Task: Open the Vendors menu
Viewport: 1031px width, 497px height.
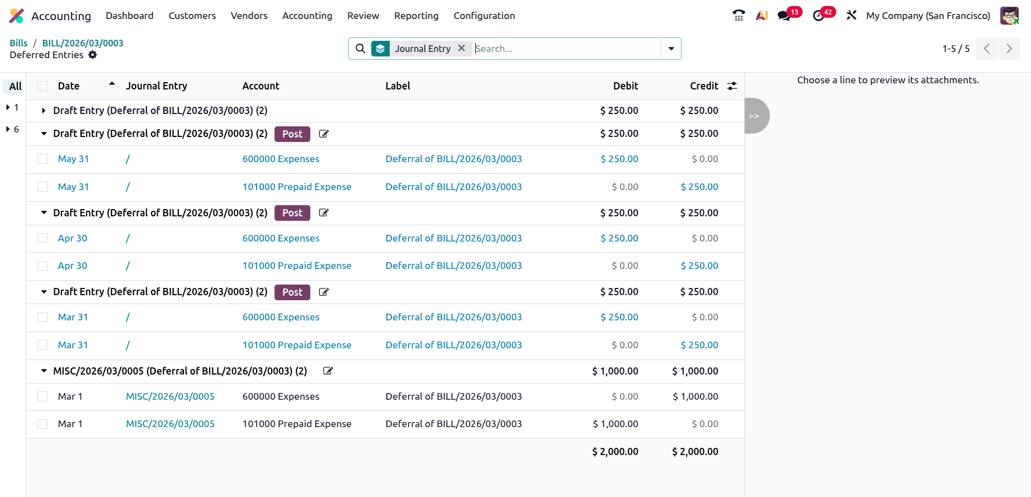Action: (x=249, y=16)
